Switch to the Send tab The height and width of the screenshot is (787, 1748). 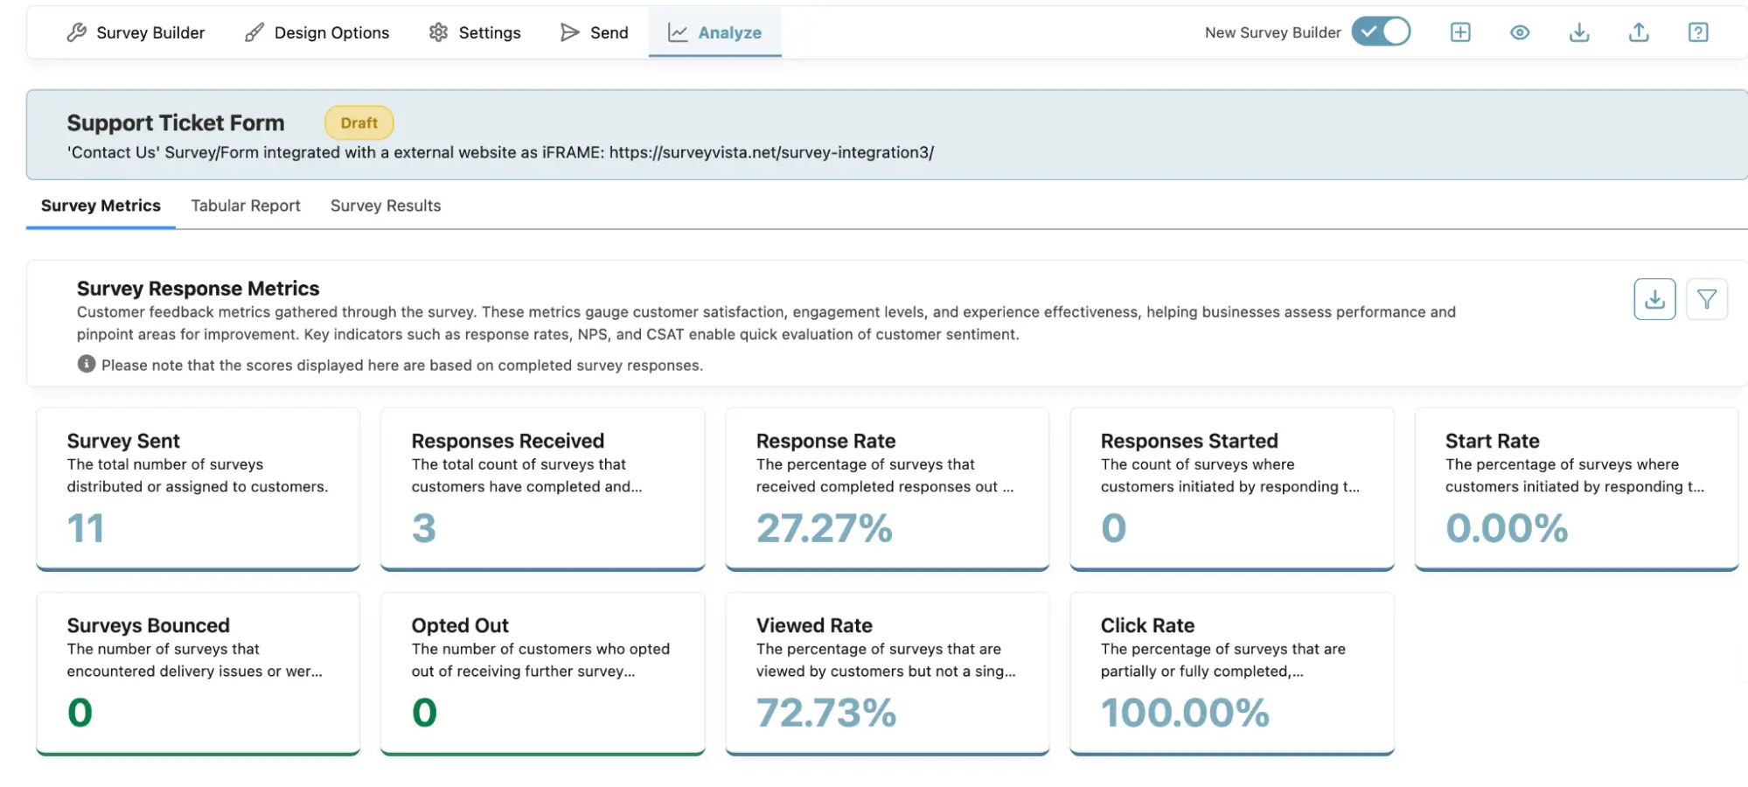(x=595, y=32)
